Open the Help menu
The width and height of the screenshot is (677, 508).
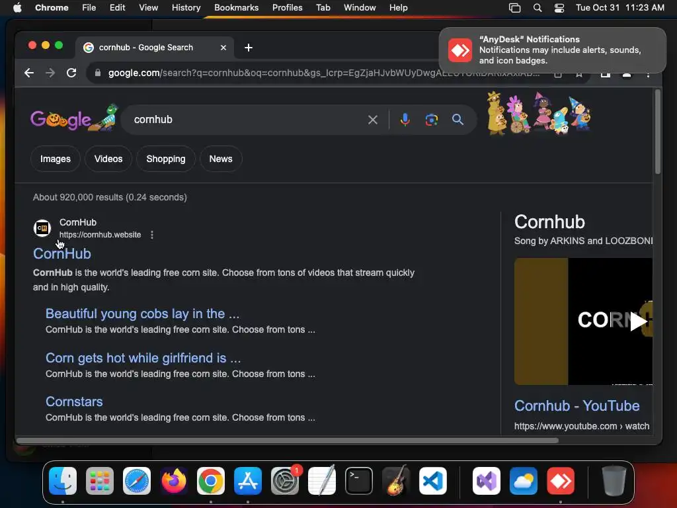(x=398, y=8)
